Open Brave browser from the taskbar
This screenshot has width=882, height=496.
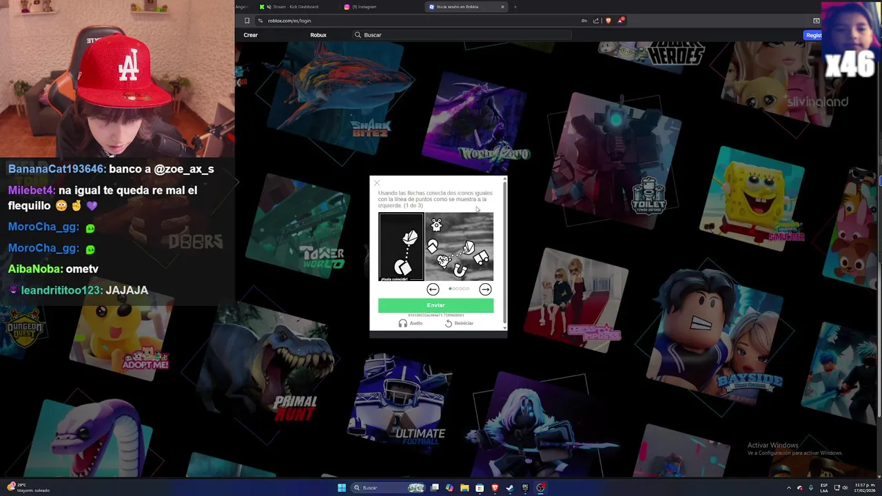click(495, 488)
